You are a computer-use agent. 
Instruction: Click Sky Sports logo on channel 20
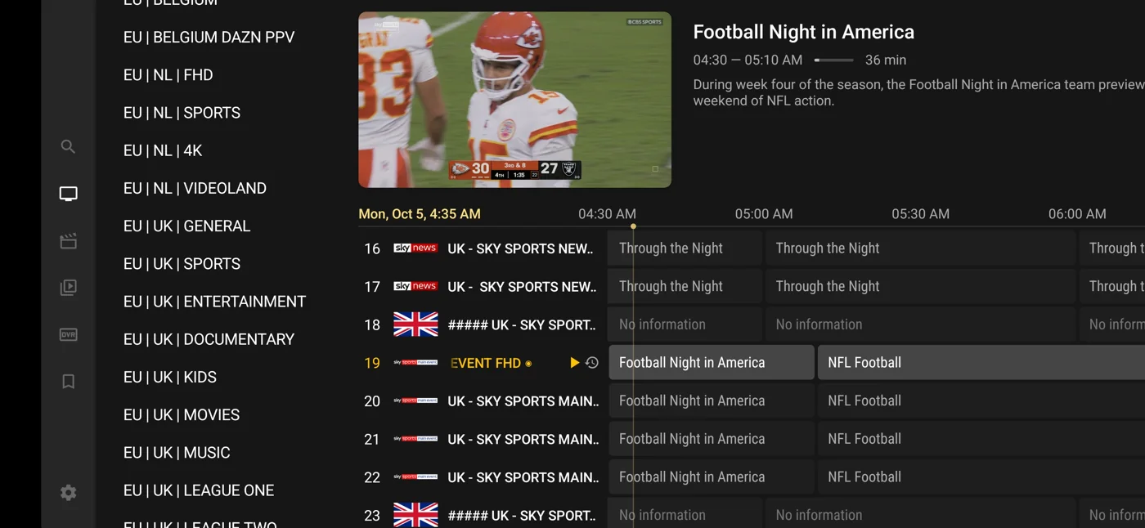pos(415,400)
